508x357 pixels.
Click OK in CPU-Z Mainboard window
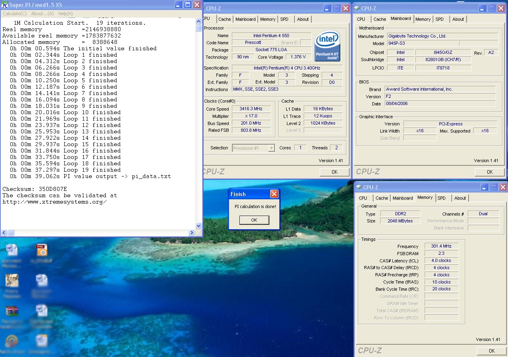490,172
